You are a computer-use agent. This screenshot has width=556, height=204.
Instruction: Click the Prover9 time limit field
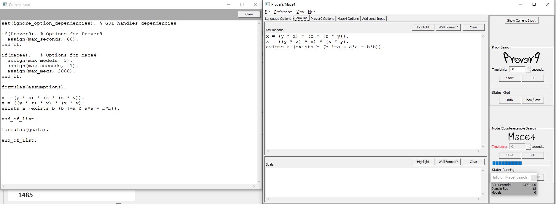pyautogui.click(x=517, y=69)
